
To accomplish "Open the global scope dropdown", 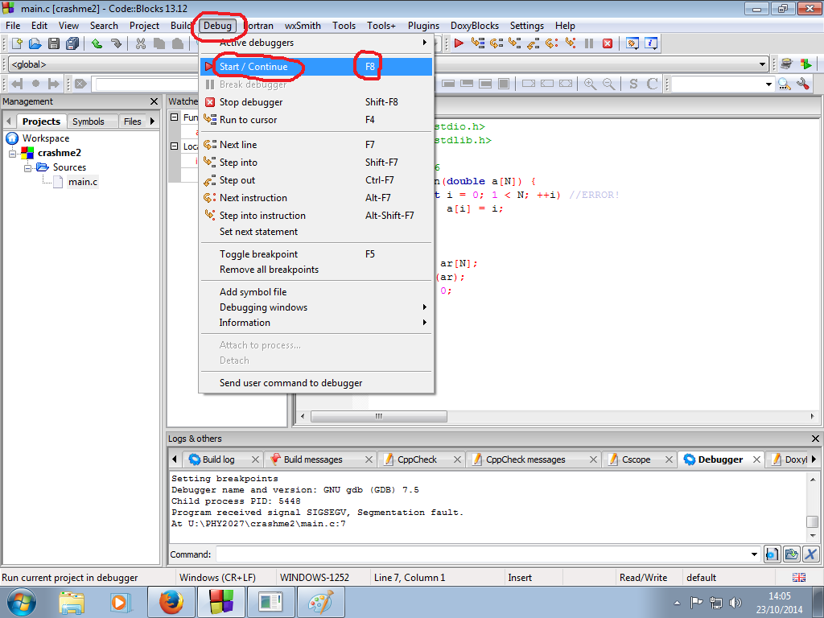I will coord(102,64).
